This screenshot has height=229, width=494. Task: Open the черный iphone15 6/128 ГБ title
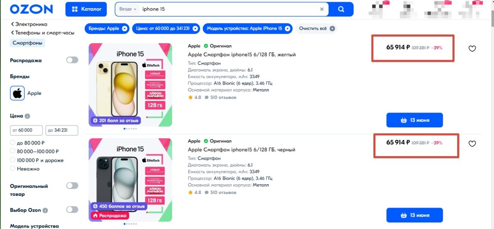(x=241, y=150)
